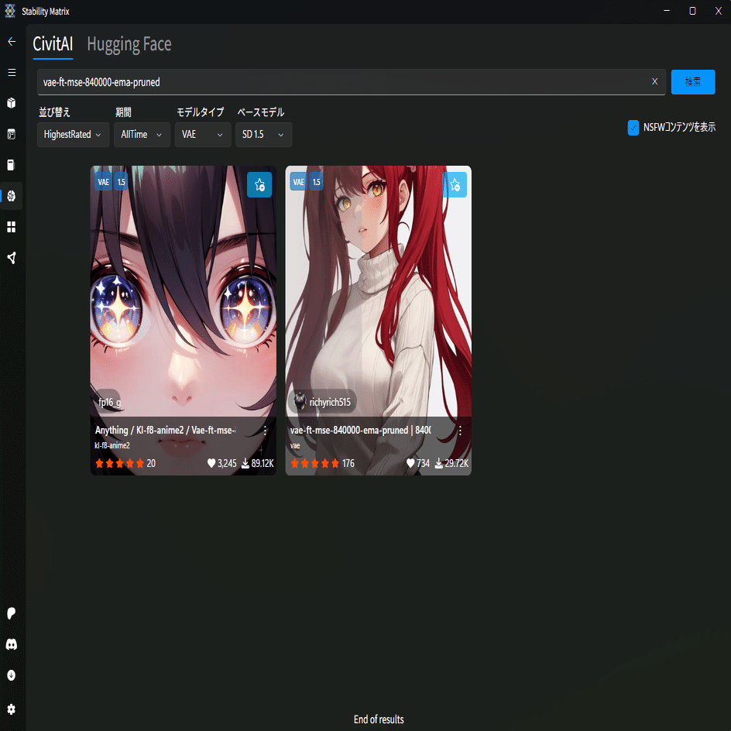731x731 pixels.
Task: Click the End of results text
Action: (x=379, y=719)
